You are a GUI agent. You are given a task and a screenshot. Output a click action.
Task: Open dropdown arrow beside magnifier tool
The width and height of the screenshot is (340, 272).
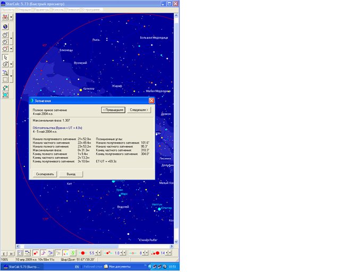11,76
